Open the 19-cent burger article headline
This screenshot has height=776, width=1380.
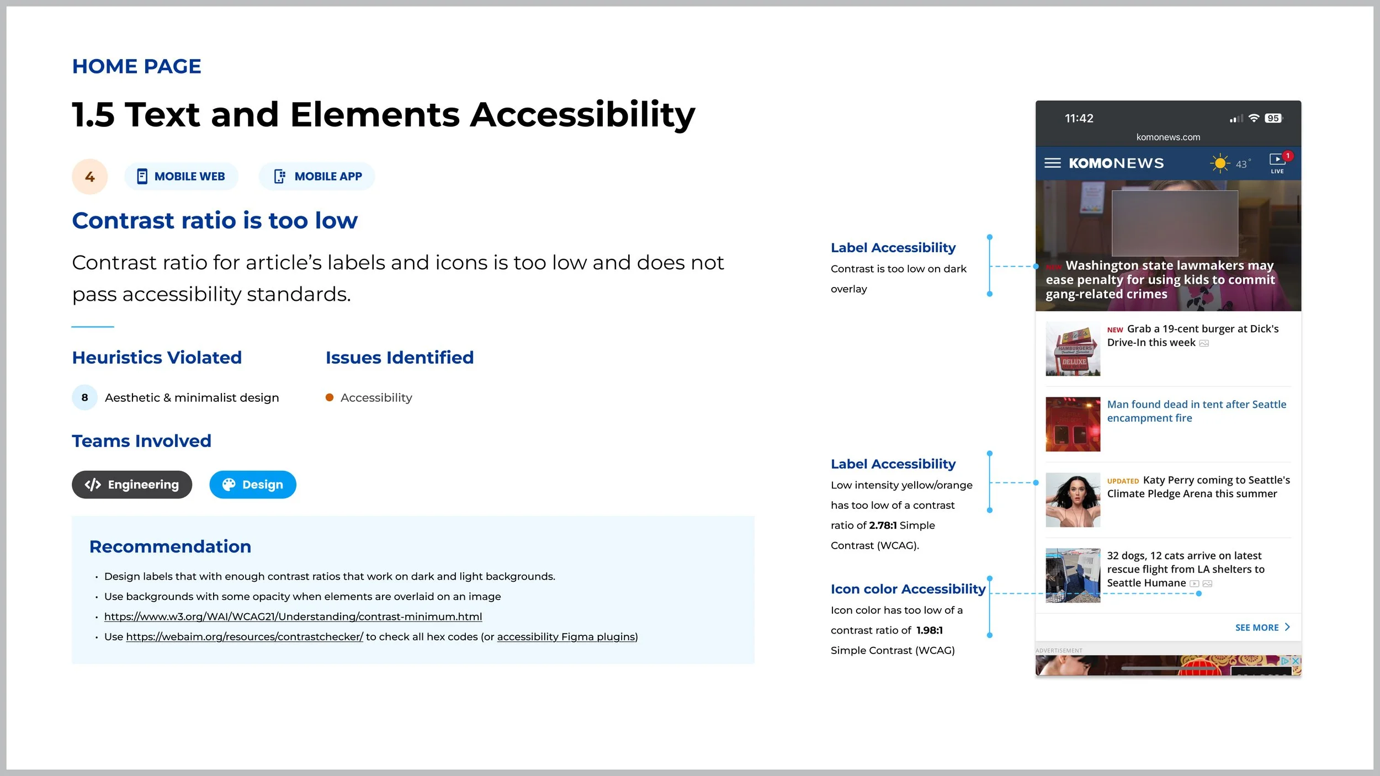pyautogui.click(x=1192, y=336)
